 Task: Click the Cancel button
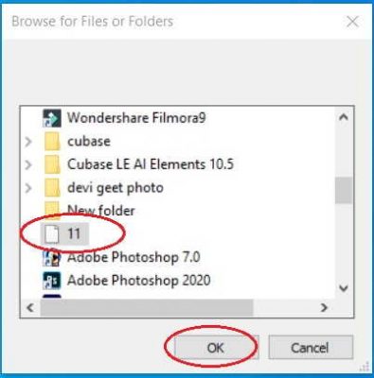pyautogui.click(x=311, y=348)
